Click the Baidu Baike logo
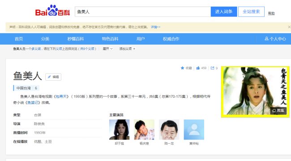This screenshot has width=291, height=161. [x=52, y=11]
